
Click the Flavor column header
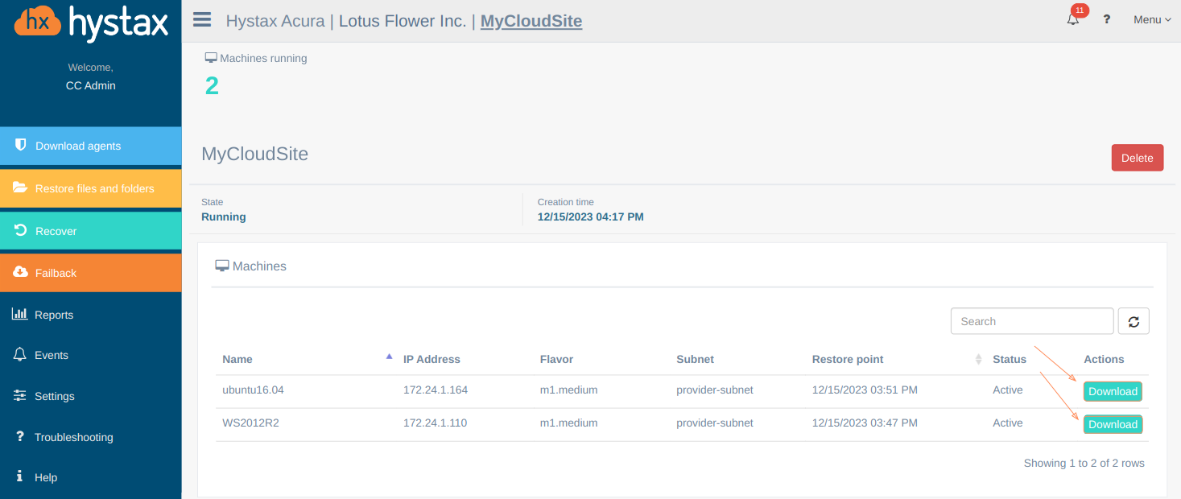(556, 359)
